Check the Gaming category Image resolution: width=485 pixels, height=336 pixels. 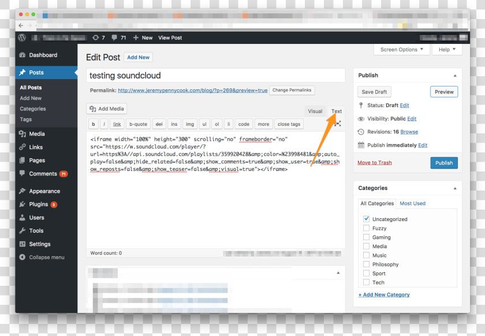point(366,237)
